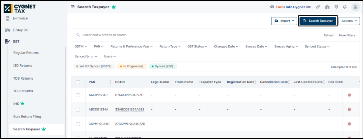Viewport: 363px width, 139px height.
Task: Click the Search Taxpayer button
Action: pyautogui.click(x=318, y=21)
